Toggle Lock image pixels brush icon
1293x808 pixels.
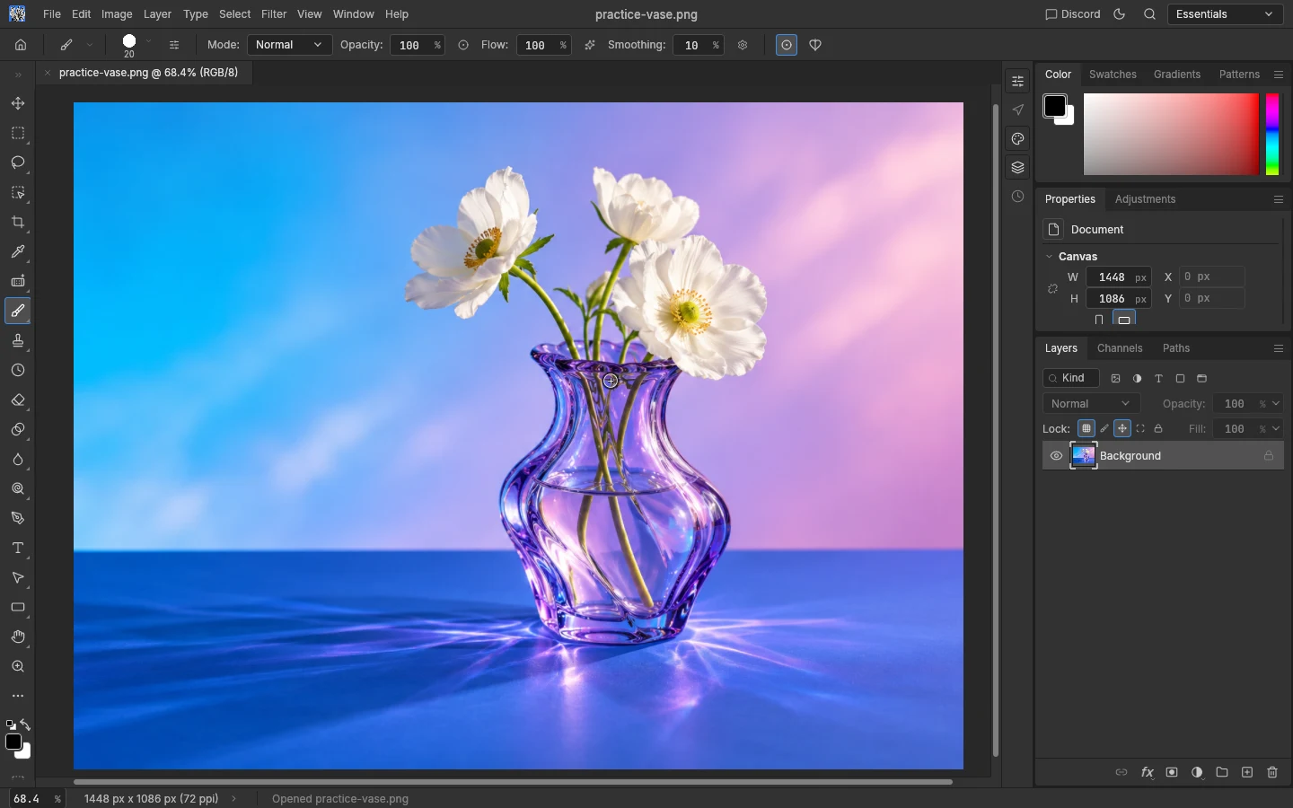pyautogui.click(x=1104, y=428)
